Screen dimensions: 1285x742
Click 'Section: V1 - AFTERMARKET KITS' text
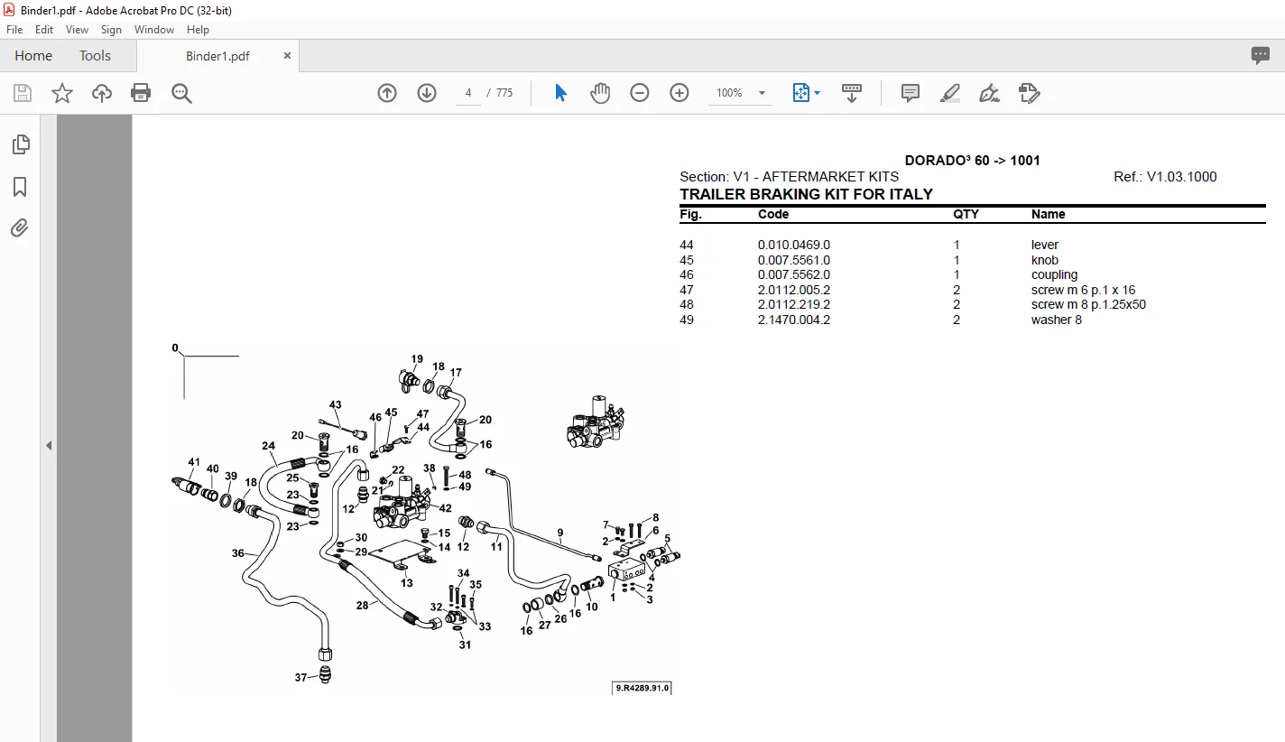pyautogui.click(x=790, y=177)
